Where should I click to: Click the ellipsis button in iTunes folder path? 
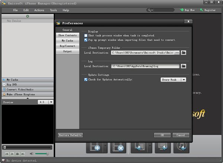pos(177,53)
